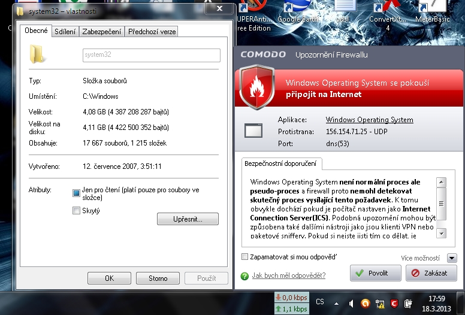The height and width of the screenshot is (315, 465).
Task: Open 'Jak bych měl odpovědět?' link
Action: (x=289, y=275)
